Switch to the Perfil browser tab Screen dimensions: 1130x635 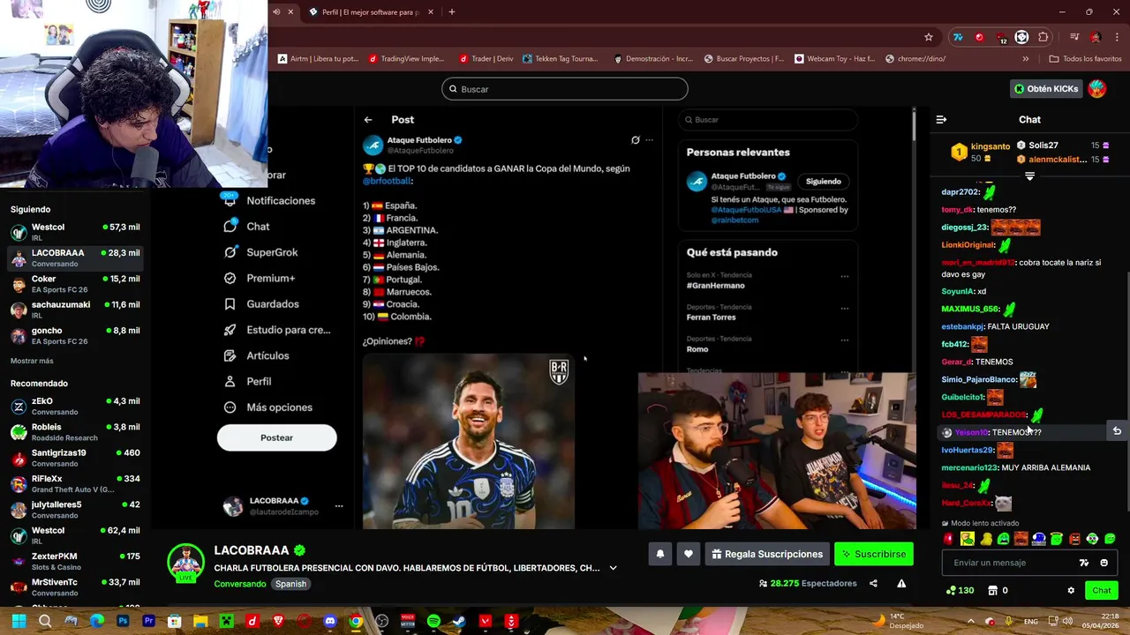point(371,11)
